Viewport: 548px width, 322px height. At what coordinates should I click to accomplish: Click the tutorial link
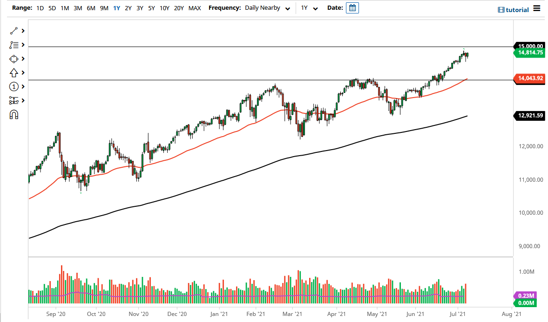(517, 9)
